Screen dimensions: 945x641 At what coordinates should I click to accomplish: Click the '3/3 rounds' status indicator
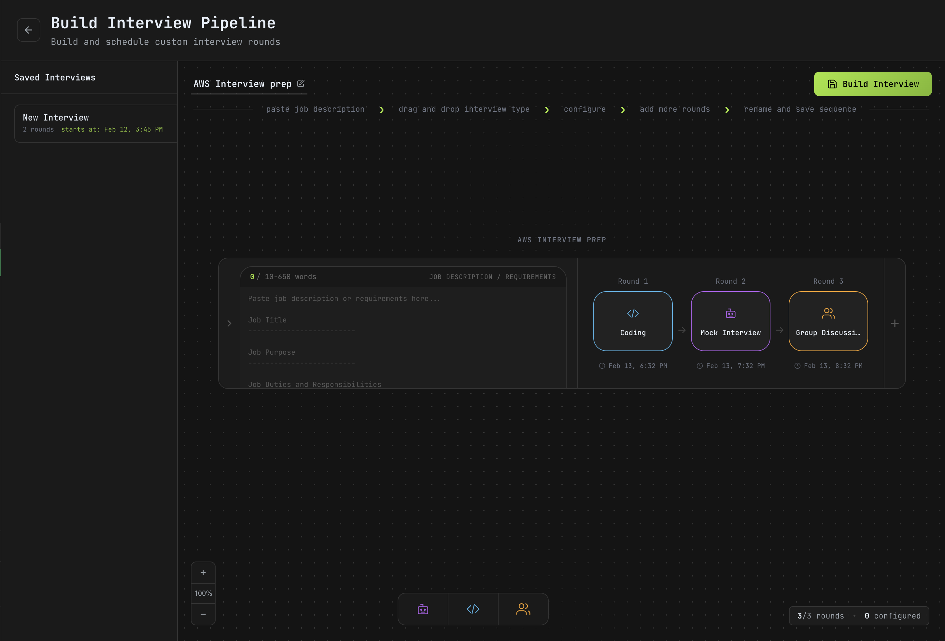click(x=821, y=616)
